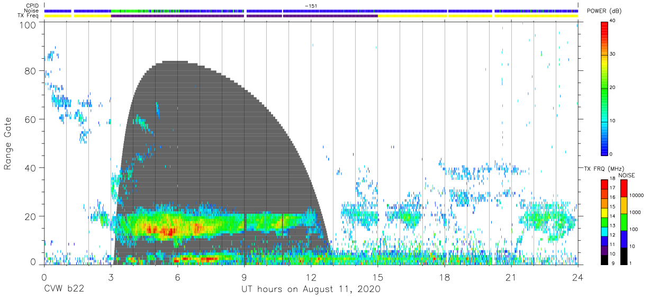This screenshot has width=650, height=300.
Task: Select the UT hour tick label 3
Action: [111, 277]
